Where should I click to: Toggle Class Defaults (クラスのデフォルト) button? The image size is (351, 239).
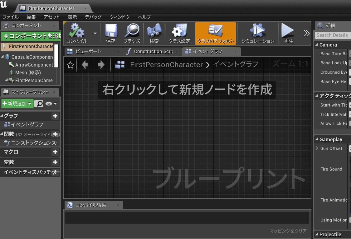click(x=215, y=33)
